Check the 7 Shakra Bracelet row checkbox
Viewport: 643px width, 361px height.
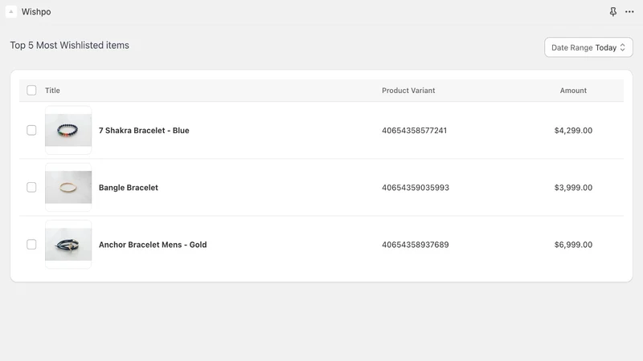point(31,130)
